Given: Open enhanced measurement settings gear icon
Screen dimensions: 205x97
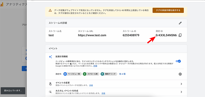Looking at the screenshot, I should coord(180,74).
